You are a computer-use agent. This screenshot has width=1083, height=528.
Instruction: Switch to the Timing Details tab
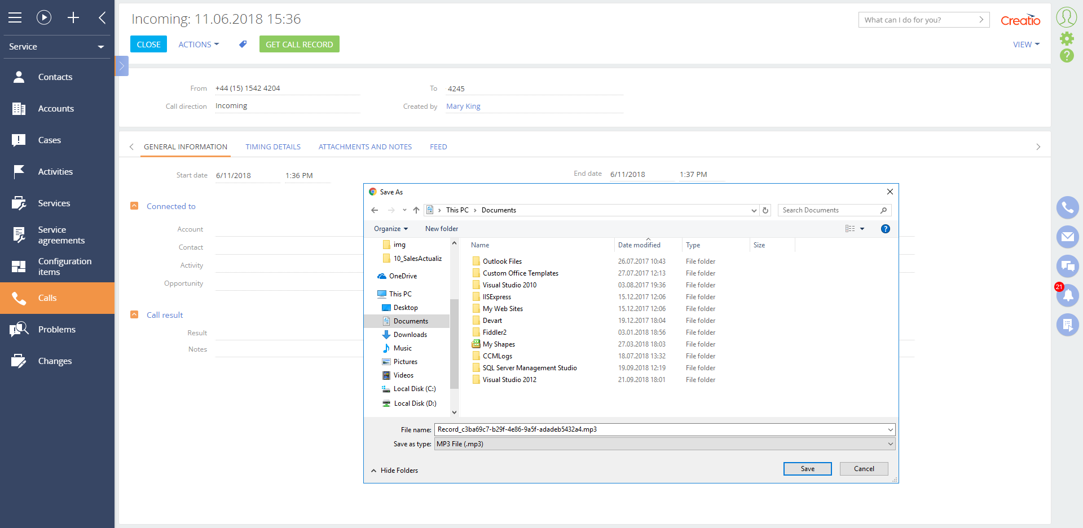(273, 147)
